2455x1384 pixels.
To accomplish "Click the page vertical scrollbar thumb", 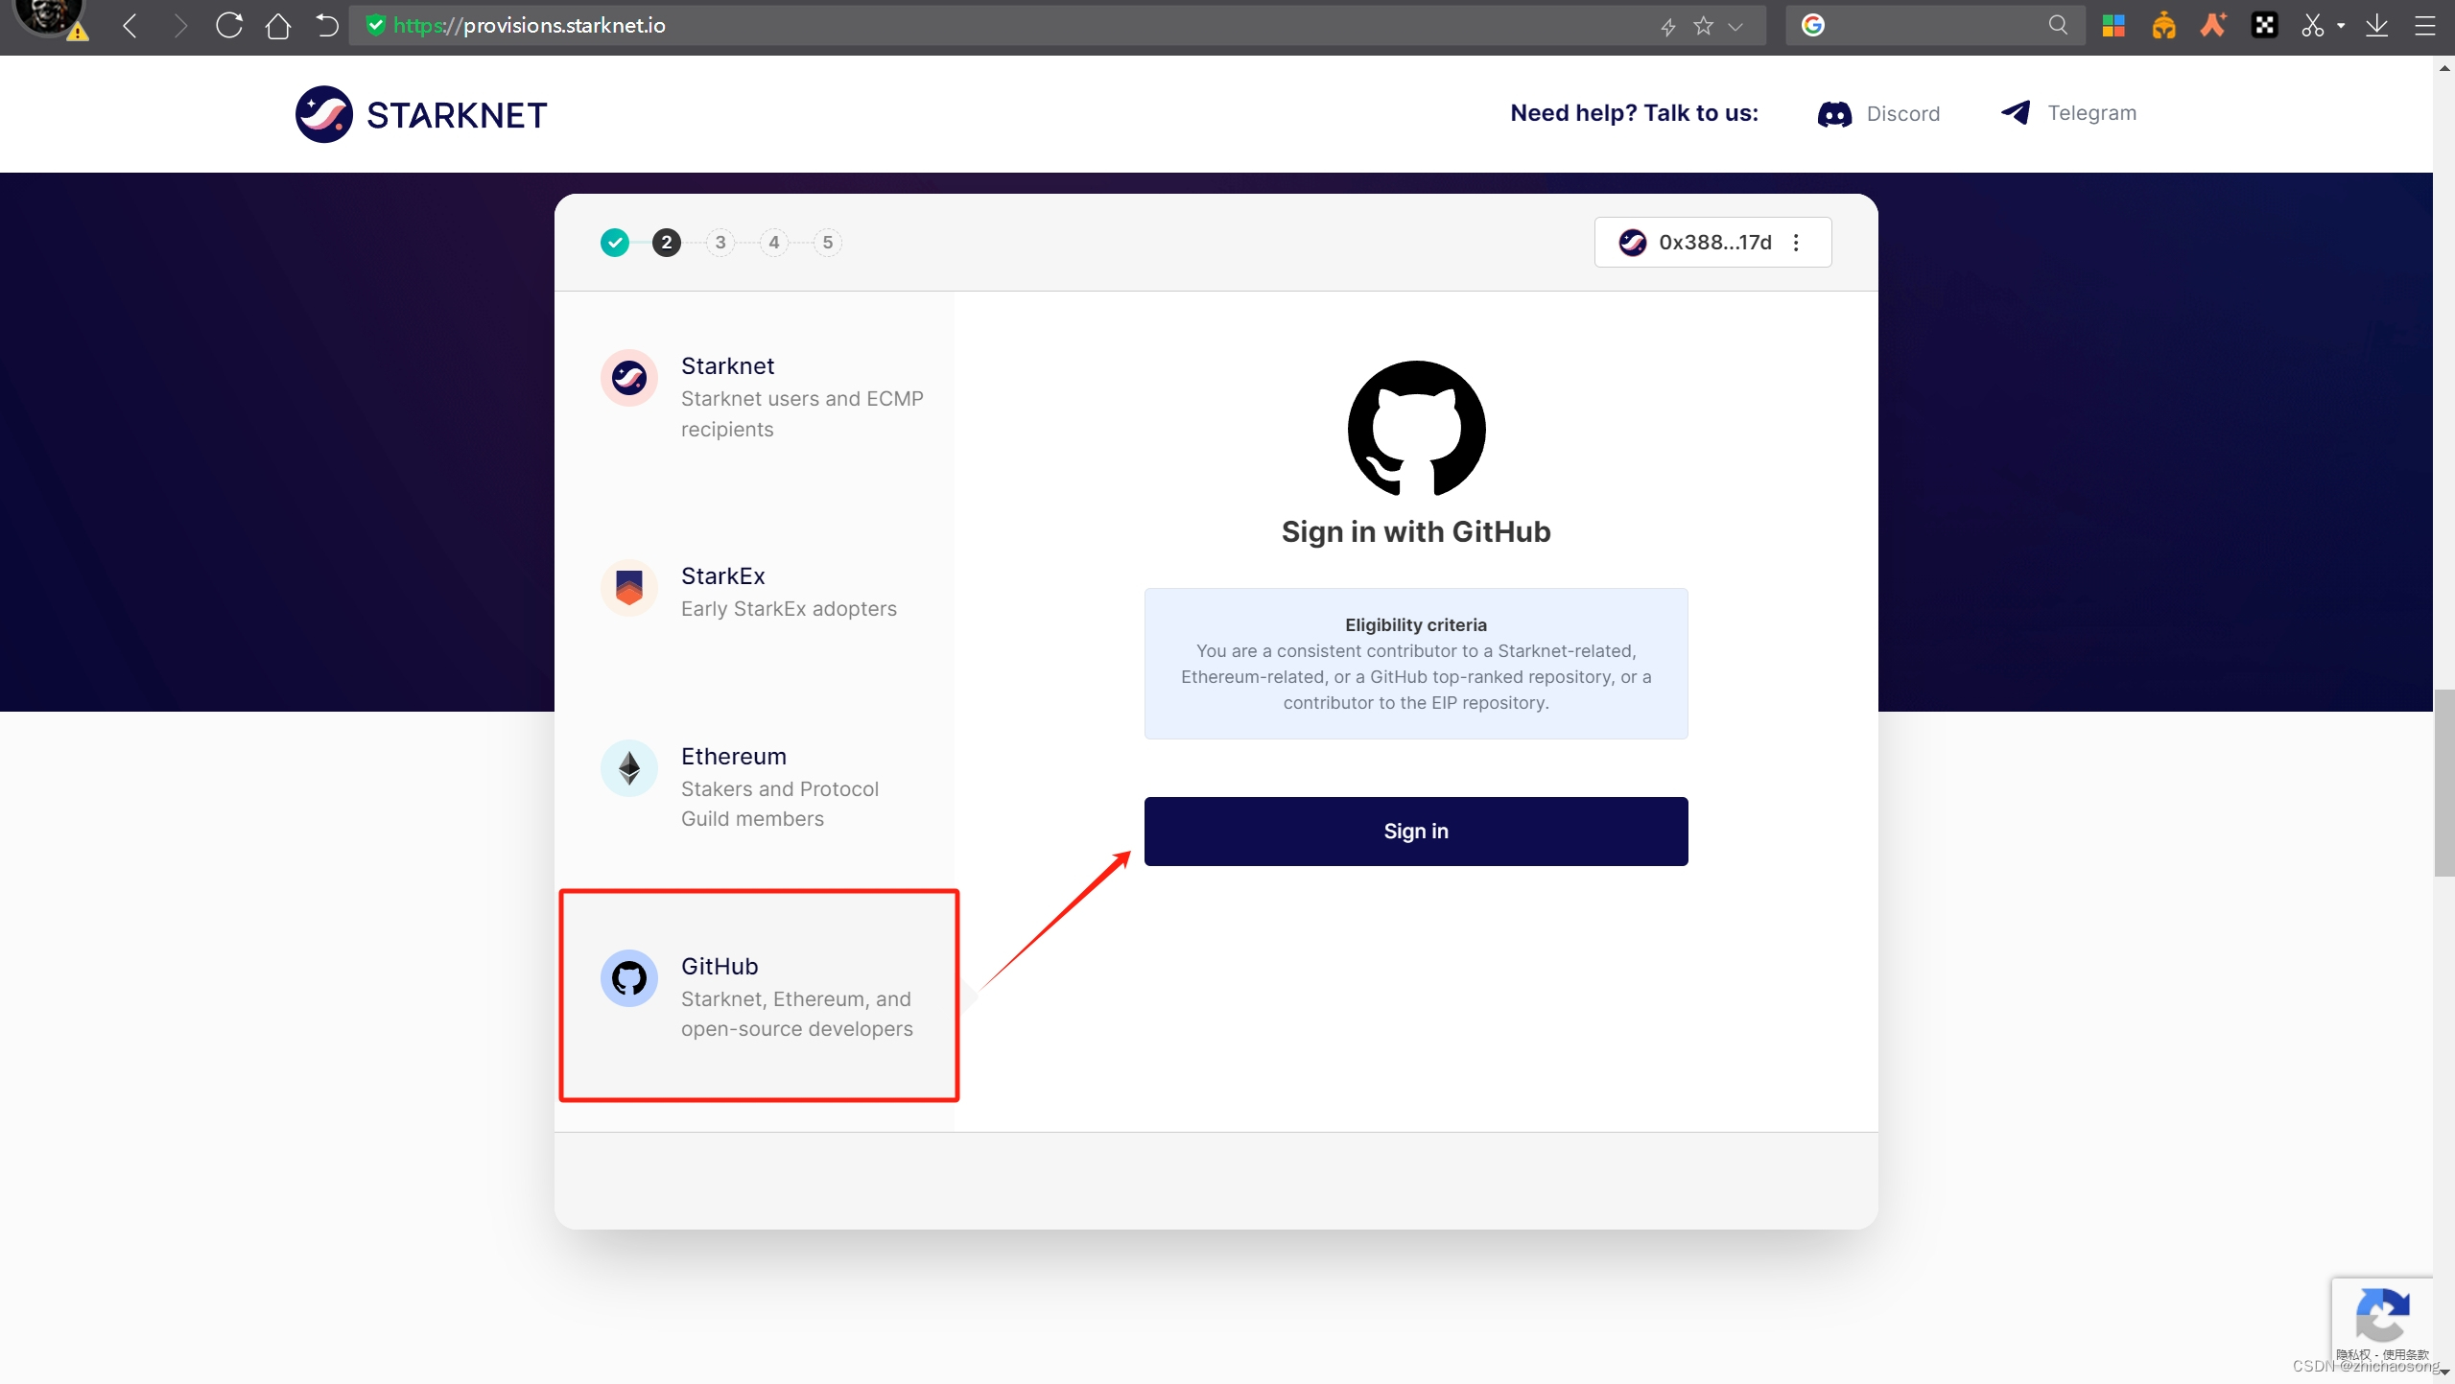I will 2443,782.
